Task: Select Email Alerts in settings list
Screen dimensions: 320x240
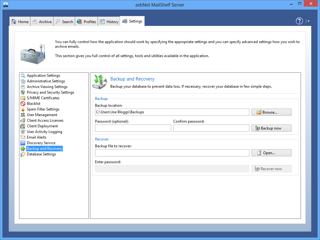Action: pos(36,137)
